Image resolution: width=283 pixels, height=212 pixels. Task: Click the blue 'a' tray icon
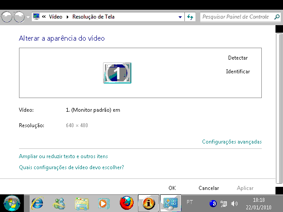pyautogui.click(x=213, y=204)
